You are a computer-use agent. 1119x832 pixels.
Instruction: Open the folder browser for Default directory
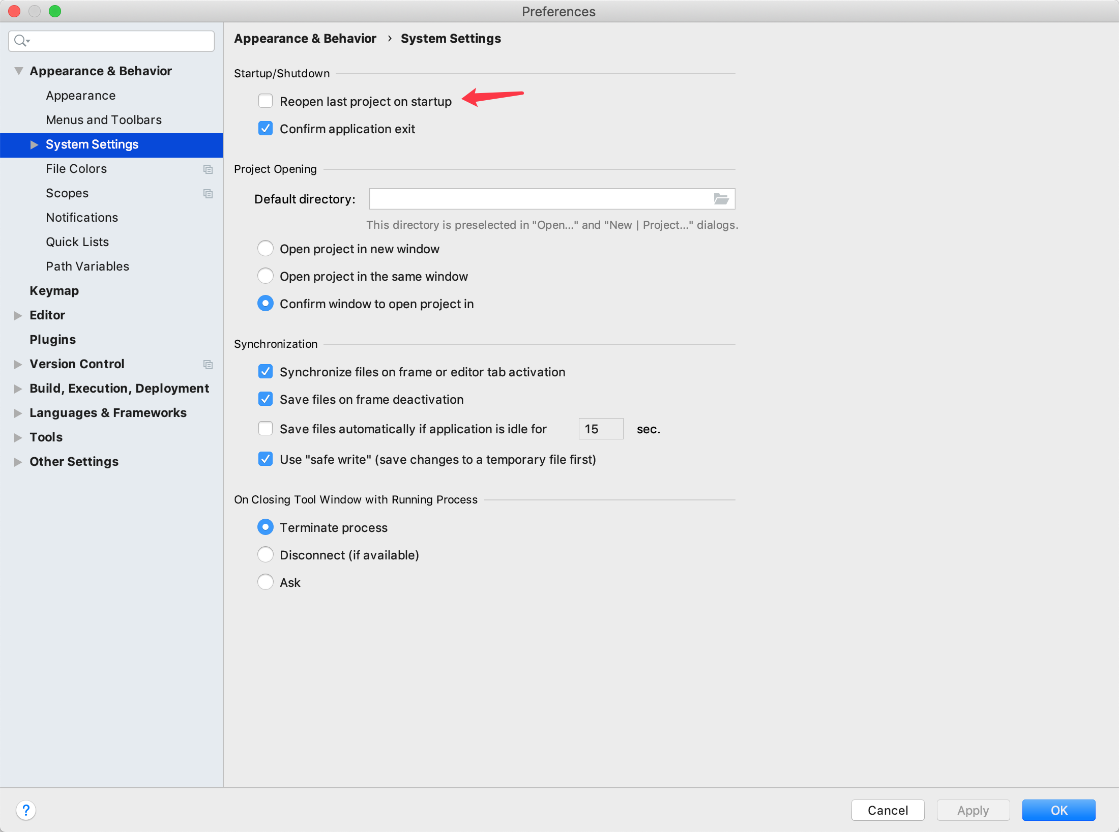721,199
